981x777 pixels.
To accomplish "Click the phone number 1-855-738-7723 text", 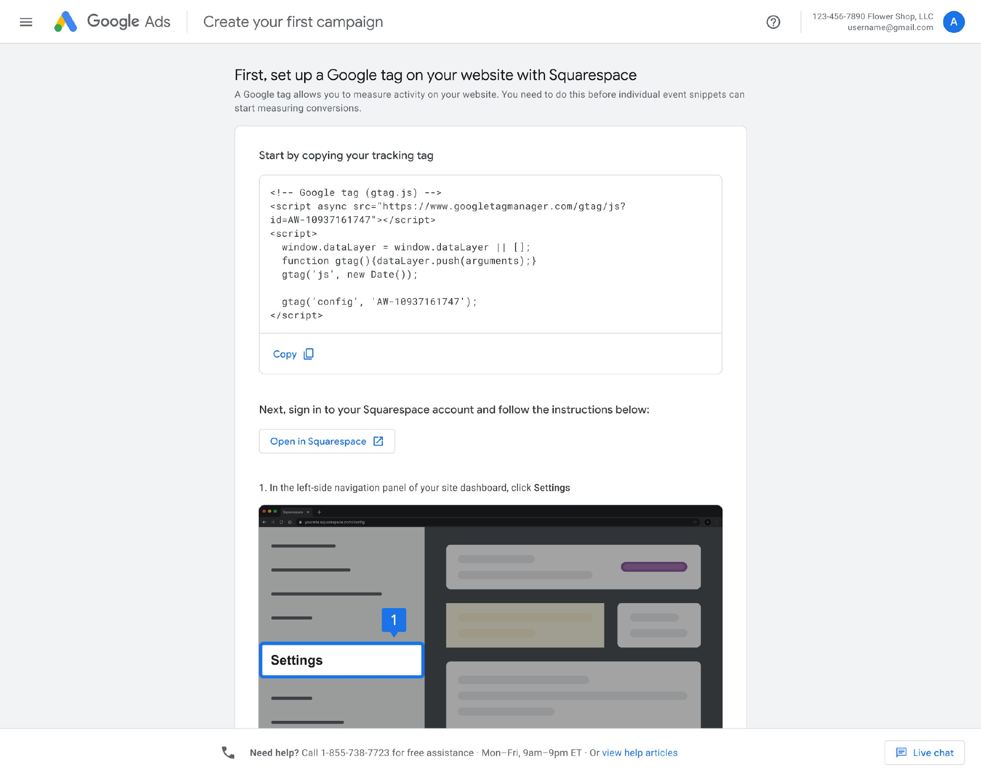I will [x=355, y=753].
